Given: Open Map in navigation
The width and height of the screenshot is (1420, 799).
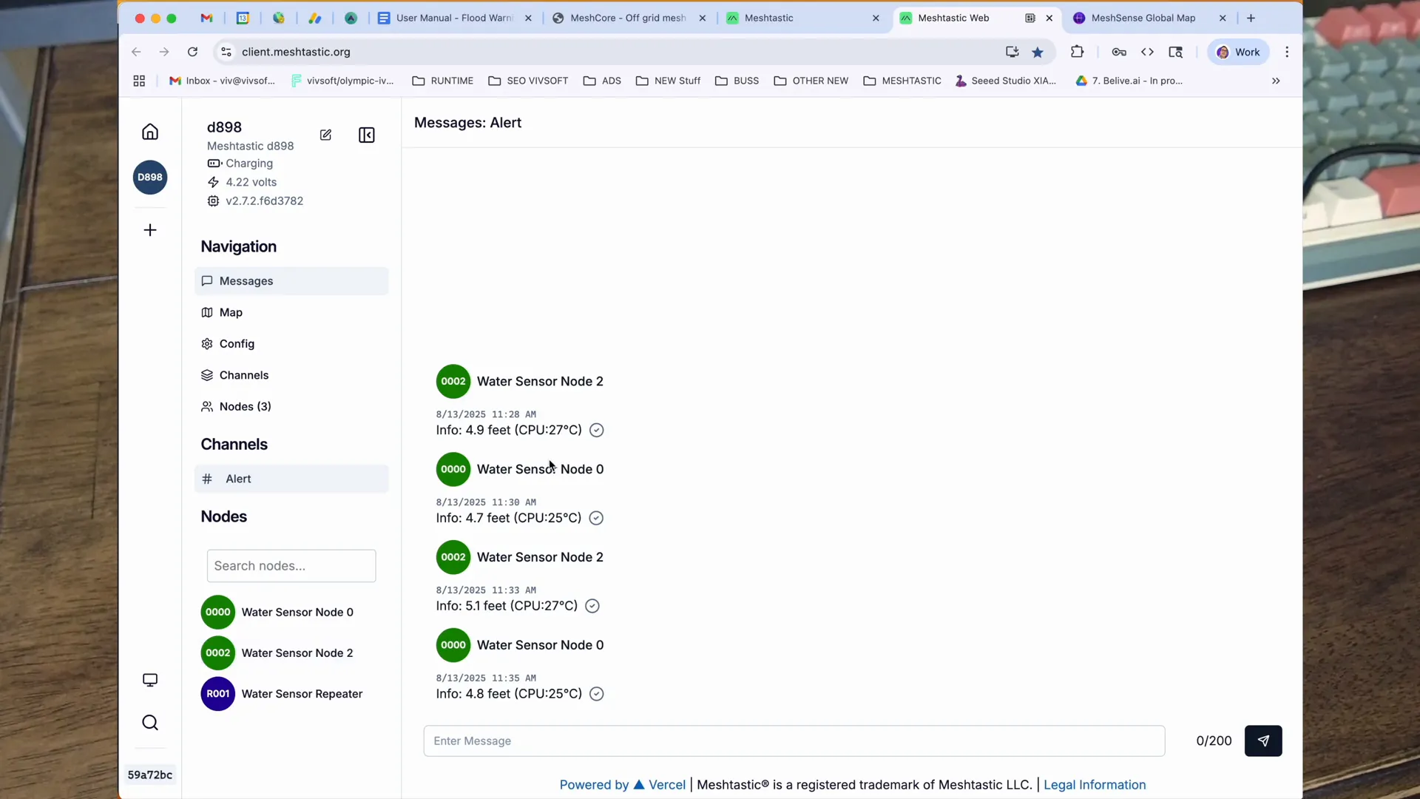Looking at the screenshot, I should click(x=291, y=312).
